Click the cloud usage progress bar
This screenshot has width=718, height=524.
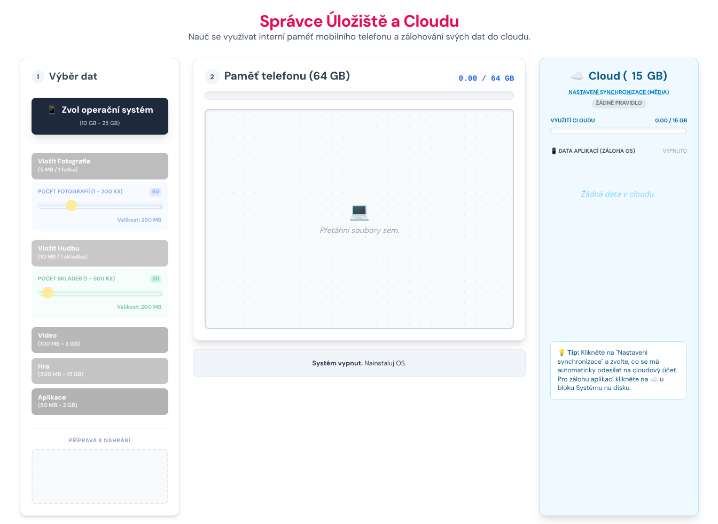pyautogui.click(x=619, y=131)
